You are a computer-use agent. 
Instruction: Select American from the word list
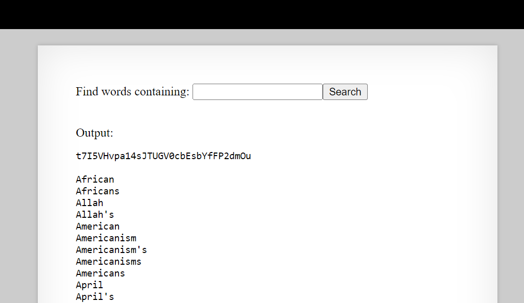[x=97, y=226]
